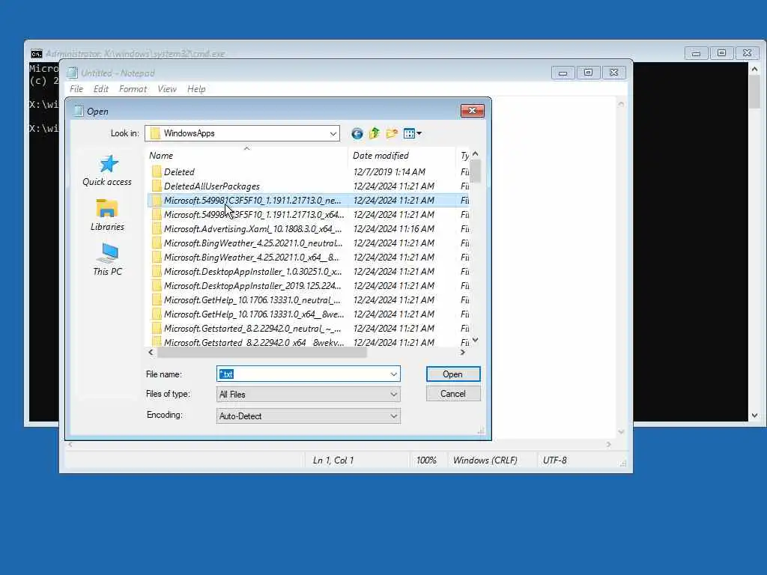Click the cmd.exe icon in the Administrator window title bar
This screenshot has width=767, height=575.
click(x=36, y=53)
